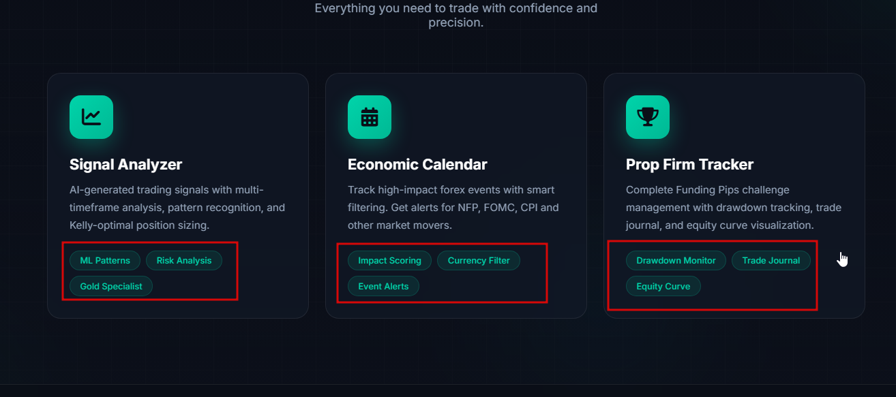Select the Trade Journal tag
Viewport: 896px width, 397px height.
tap(771, 261)
